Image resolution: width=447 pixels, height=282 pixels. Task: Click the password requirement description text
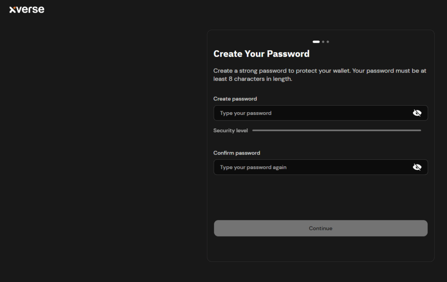click(x=320, y=71)
